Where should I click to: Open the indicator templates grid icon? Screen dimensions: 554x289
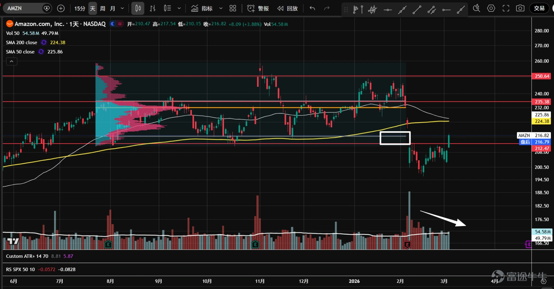tap(233, 8)
